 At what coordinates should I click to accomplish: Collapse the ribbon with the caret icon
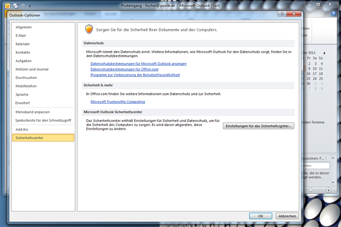(327, 14)
